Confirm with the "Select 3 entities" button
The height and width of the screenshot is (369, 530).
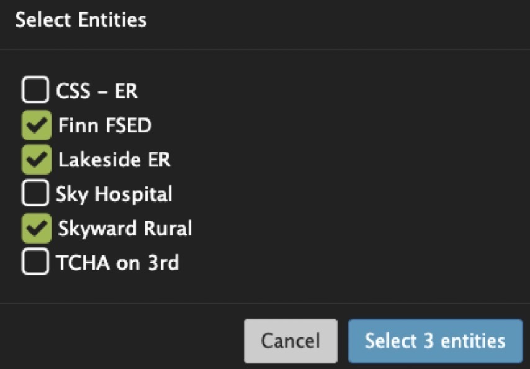[435, 341]
